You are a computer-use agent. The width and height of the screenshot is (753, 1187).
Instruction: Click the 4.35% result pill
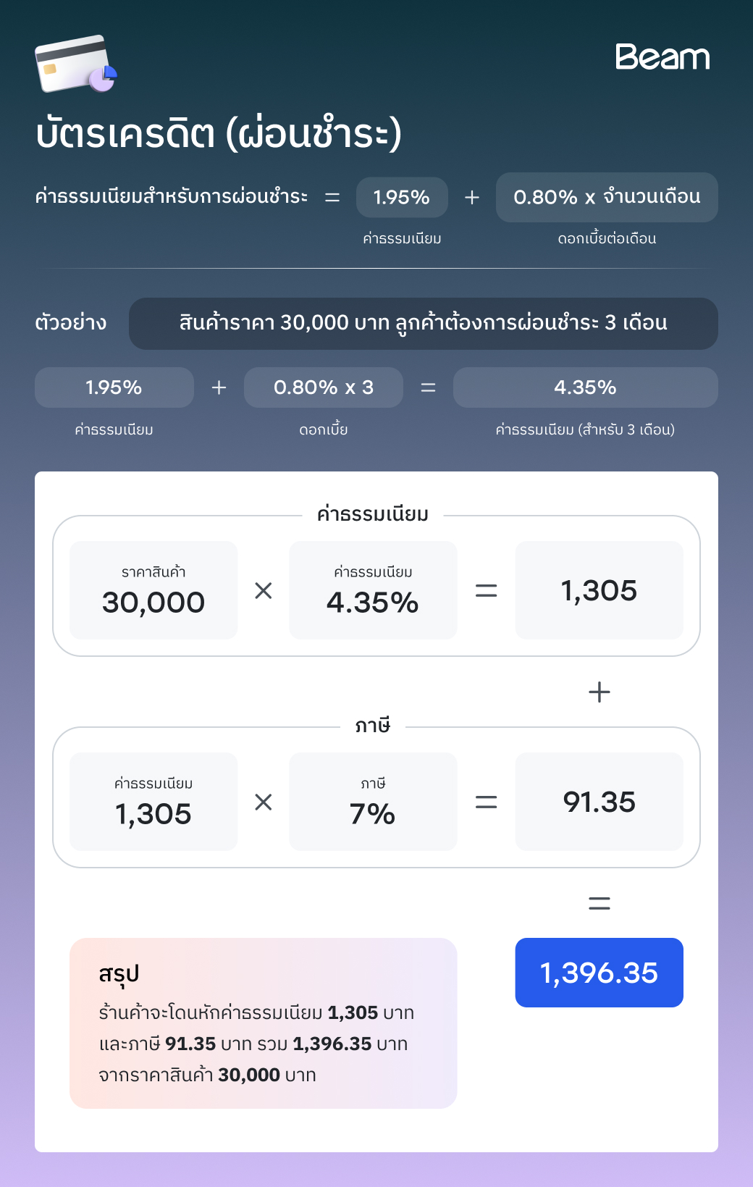click(x=586, y=387)
